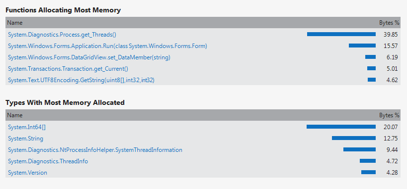Click the 20.07 percent bar for System.Int64[]

tap(341, 127)
